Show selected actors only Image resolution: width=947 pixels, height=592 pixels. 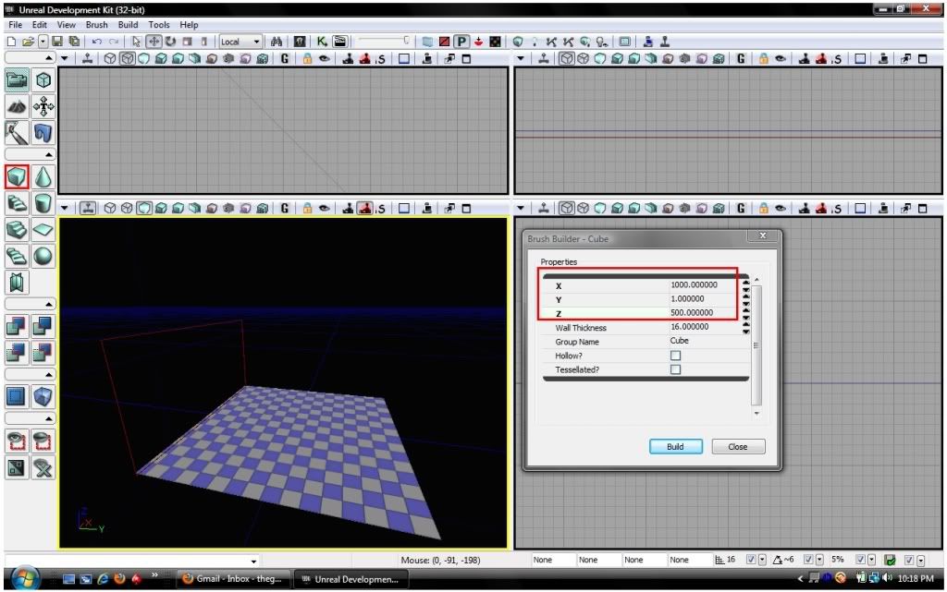click(x=17, y=441)
